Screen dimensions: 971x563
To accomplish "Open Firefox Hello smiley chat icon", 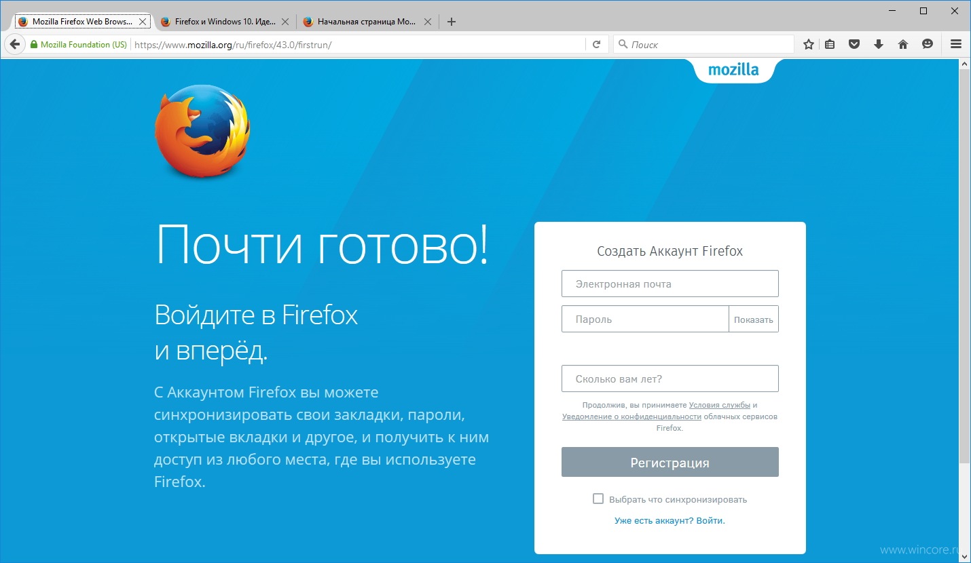I will coord(928,44).
